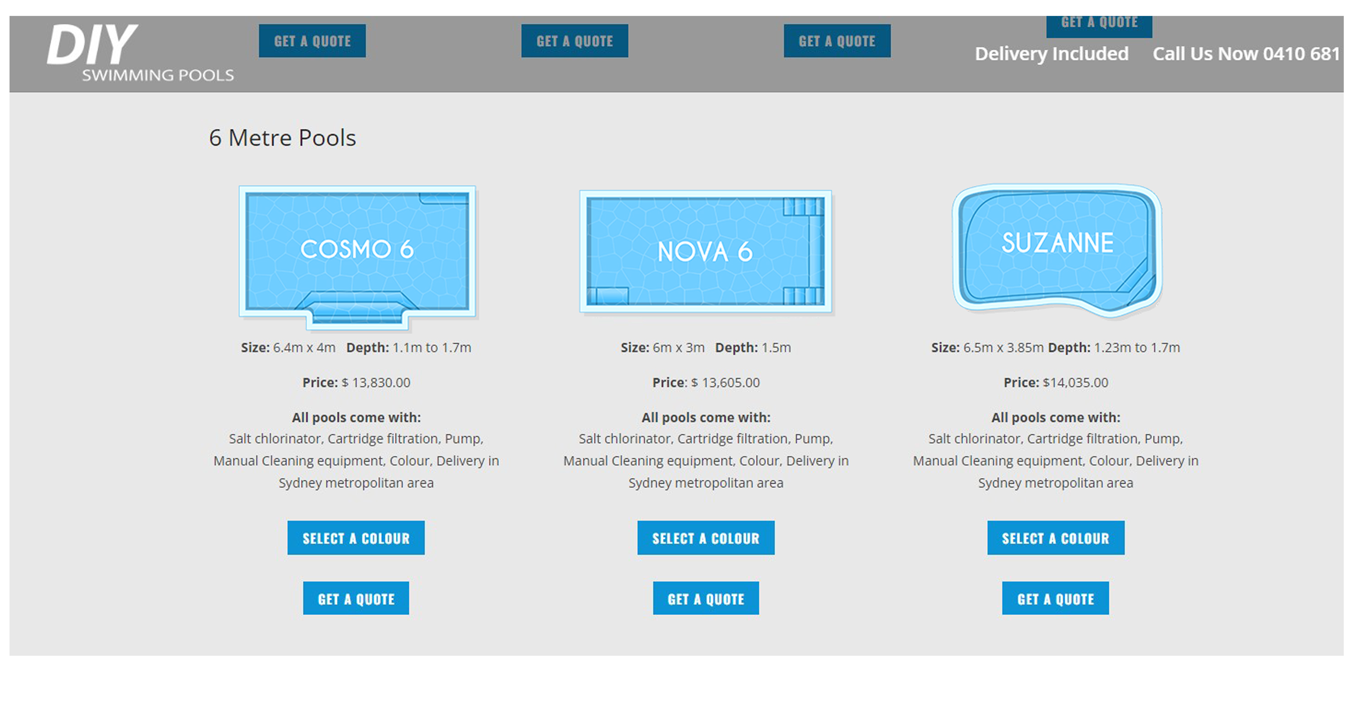Click the Call Us Now phone number

click(1246, 54)
